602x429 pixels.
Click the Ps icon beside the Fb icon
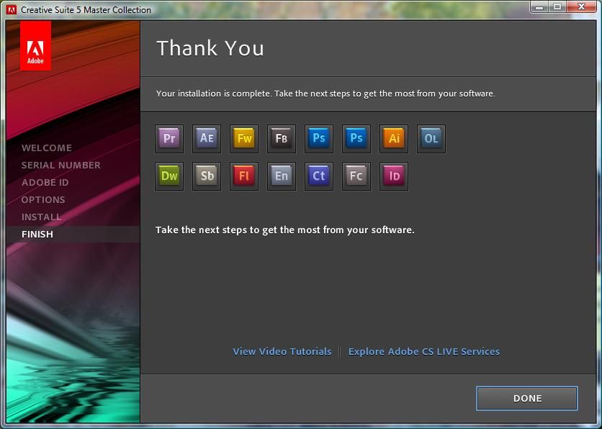click(x=319, y=138)
